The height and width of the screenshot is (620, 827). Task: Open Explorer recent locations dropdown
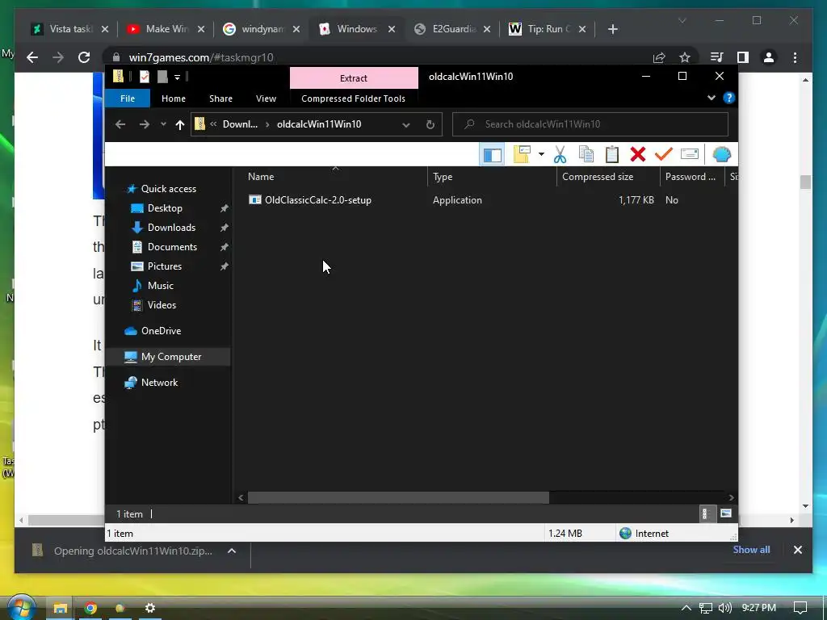pos(163,124)
